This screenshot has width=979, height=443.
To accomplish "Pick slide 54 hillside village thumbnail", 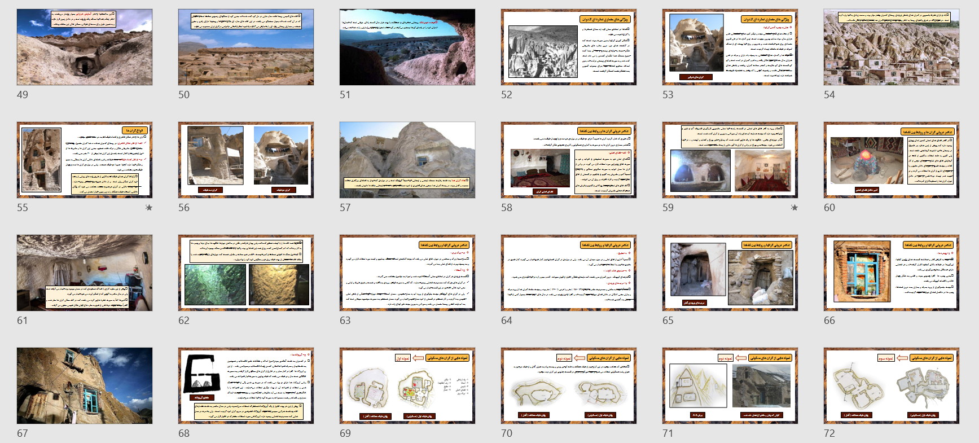I will point(892,47).
